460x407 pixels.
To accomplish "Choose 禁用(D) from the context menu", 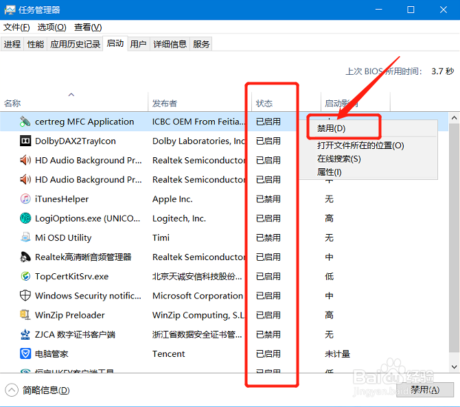I will click(368, 128).
